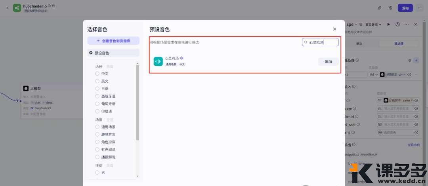Select the 预设音色 sidebar entry
The width and height of the screenshot is (428, 186).
[113, 53]
